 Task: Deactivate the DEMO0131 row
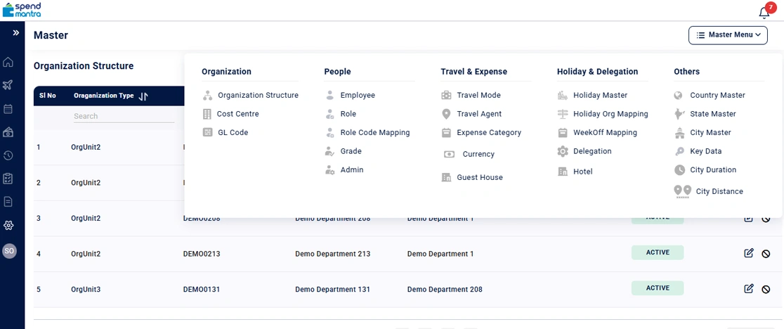[766, 289]
